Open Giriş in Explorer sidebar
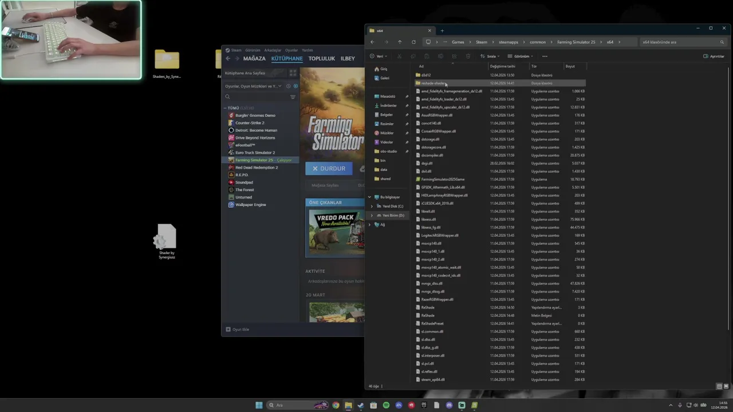Viewport: 733px width, 412px height. click(x=380, y=69)
